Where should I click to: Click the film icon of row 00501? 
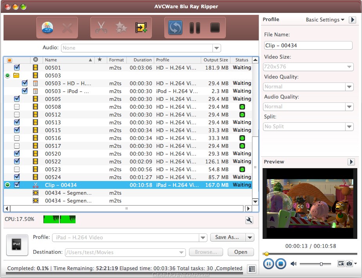35,68
